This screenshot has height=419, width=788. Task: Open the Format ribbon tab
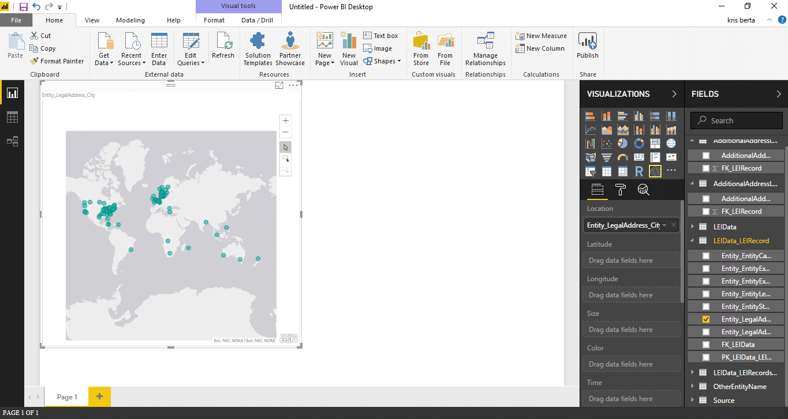214,20
